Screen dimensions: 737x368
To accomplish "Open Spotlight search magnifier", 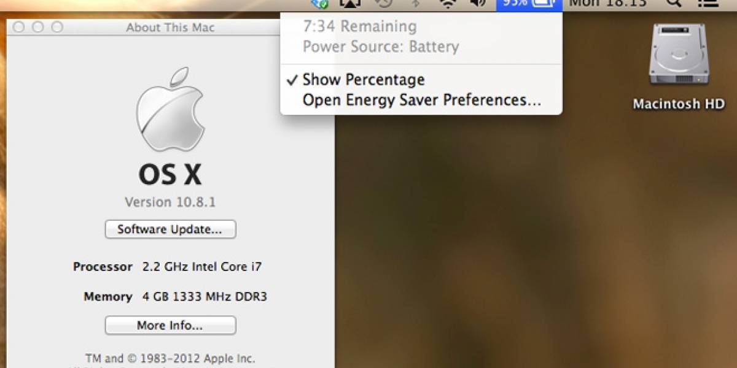I will pyautogui.click(x=674, y=3).
